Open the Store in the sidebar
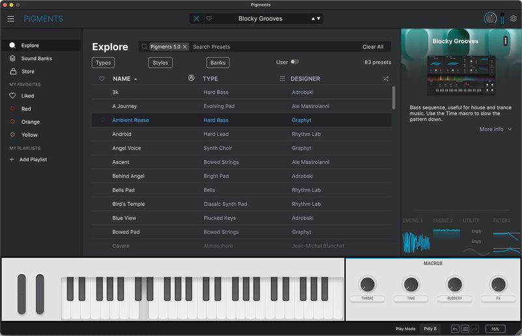 [x=22, y=72]
